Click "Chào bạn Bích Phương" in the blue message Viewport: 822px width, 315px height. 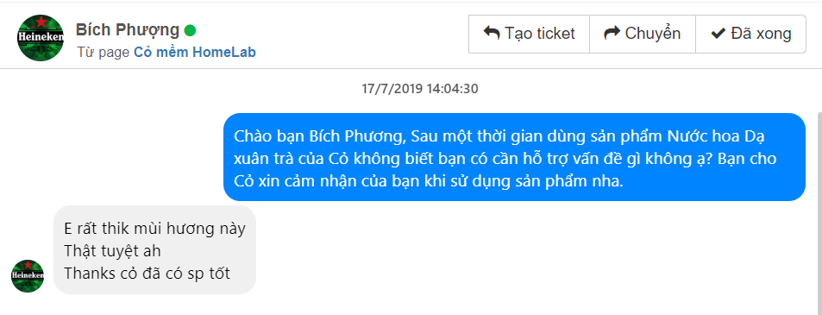(319, 135)
